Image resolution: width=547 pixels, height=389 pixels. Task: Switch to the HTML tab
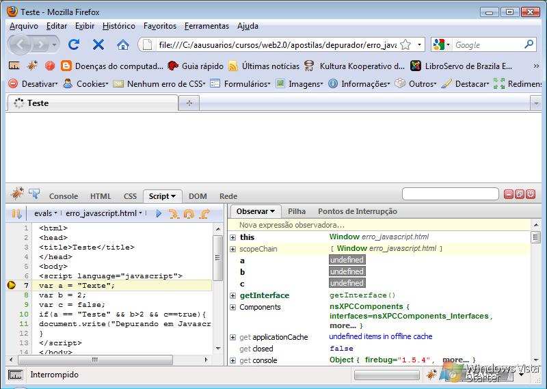[x=101, y=196]
